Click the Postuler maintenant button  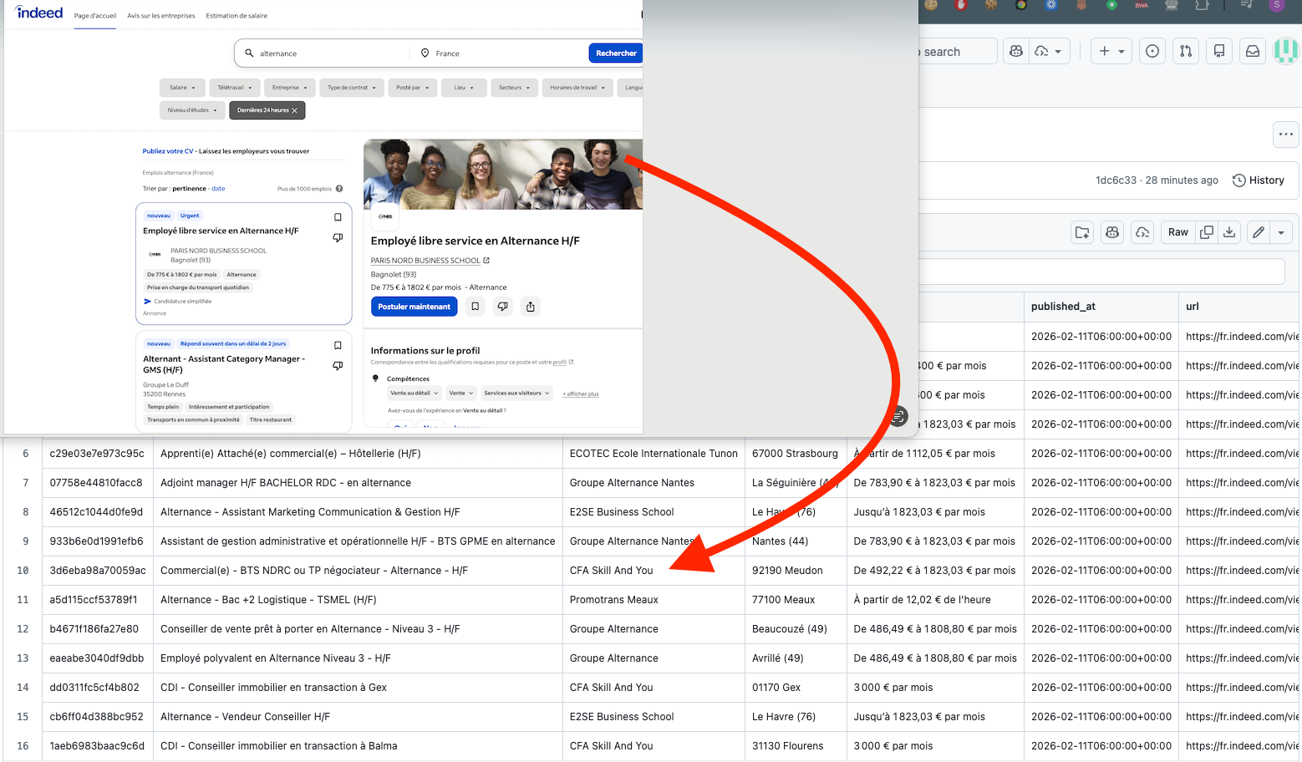[414, 307]
